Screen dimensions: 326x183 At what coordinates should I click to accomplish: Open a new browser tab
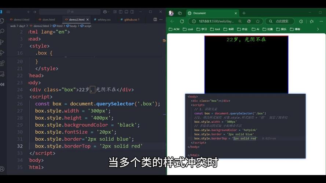[x=244, y=13]
